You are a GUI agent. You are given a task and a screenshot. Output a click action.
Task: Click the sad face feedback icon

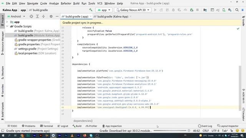pyautogui.click(x=243, y=131)
